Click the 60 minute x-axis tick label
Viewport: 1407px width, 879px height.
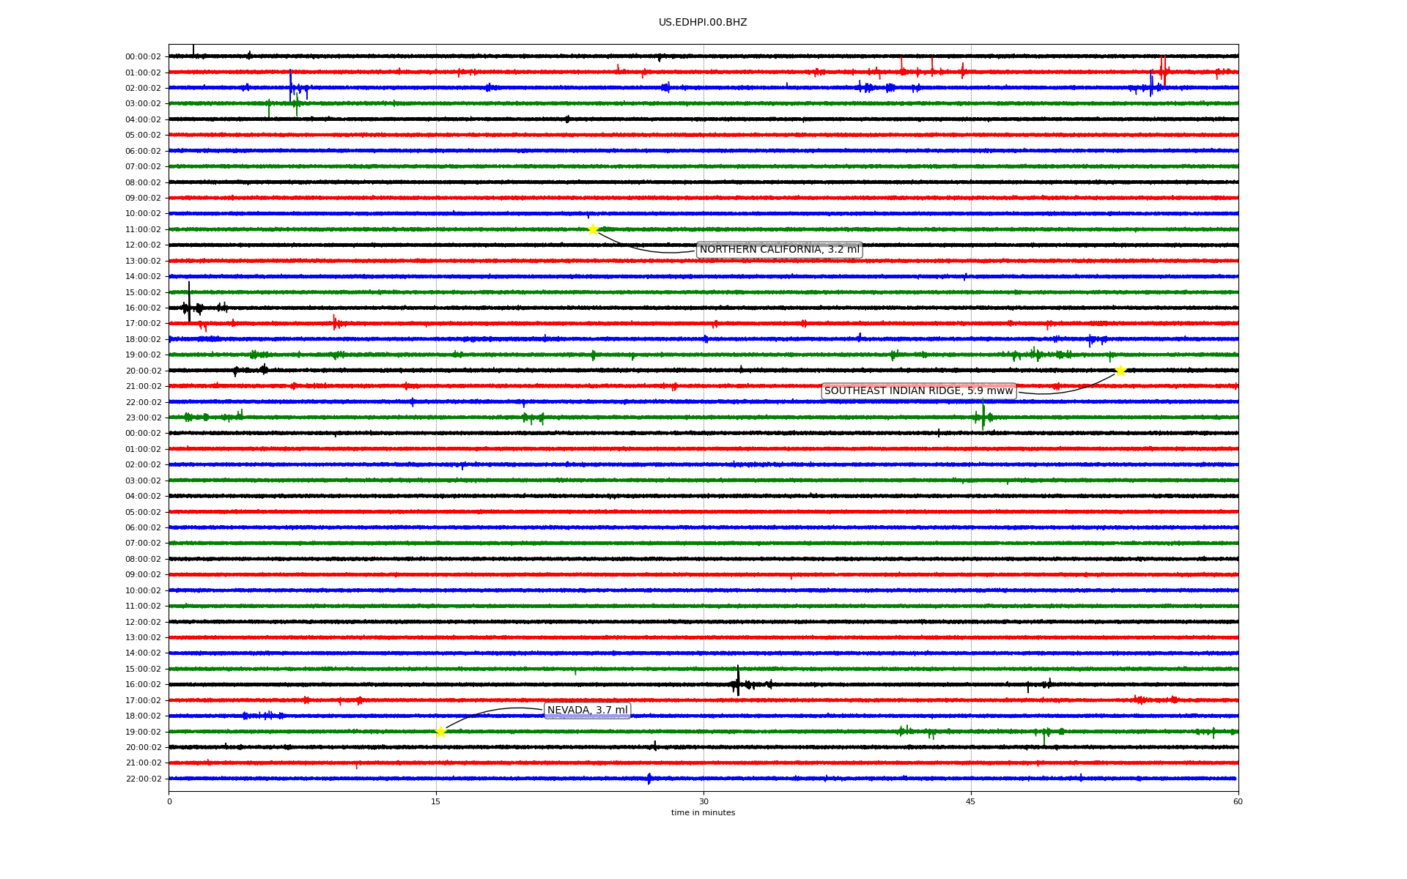(1237, 801)
